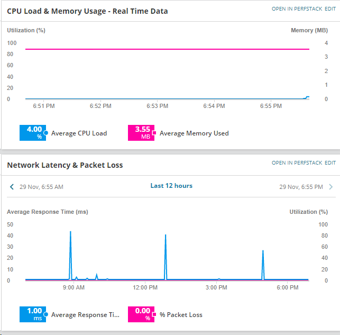Viewport: 340px width, 335px height.
Task: Click the latency spike near 9:00 AM
Action: pyautogui.click(x=70, y=255)
